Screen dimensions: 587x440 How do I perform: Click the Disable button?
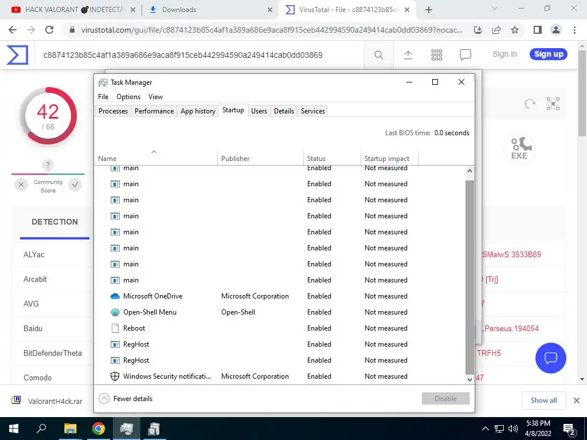(445, 399)
